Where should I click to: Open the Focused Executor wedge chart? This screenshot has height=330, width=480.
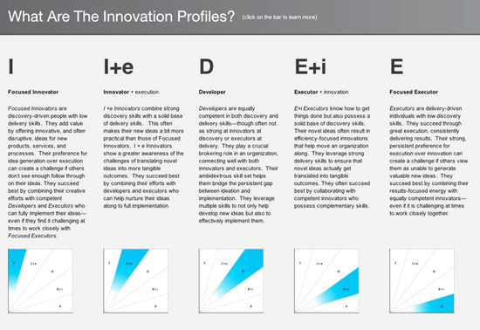(422, 281)
